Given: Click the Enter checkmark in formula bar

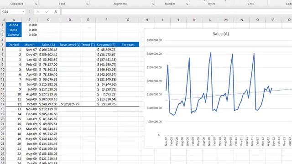Looking at the screenshot, I should pos(47,12).
